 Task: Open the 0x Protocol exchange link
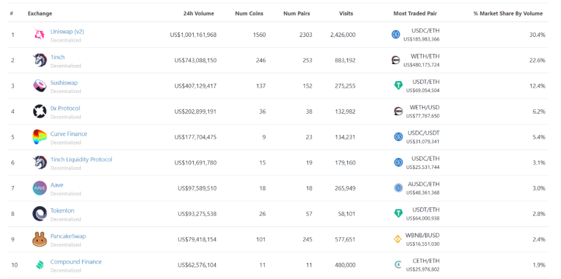(65, 109)
